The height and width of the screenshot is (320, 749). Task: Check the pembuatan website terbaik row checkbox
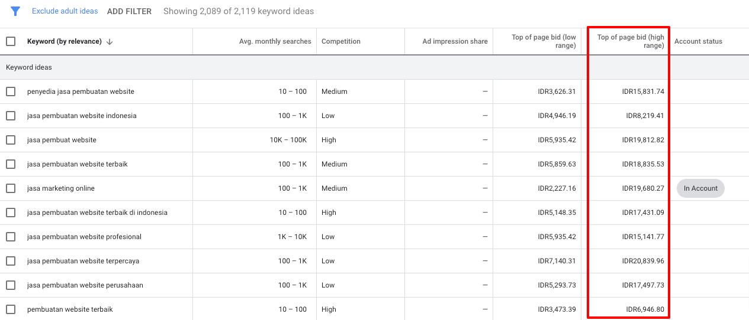(x=11, y=309)
